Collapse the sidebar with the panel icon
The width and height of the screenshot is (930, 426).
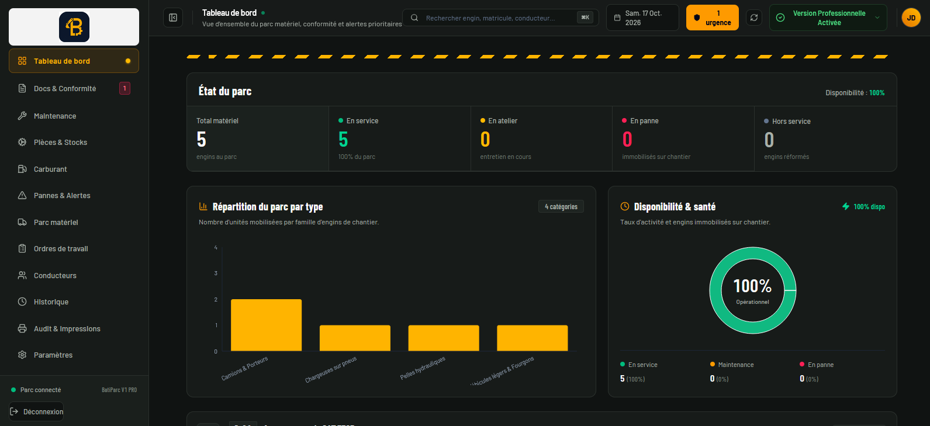pyautogui.click(x=173, y=18)
